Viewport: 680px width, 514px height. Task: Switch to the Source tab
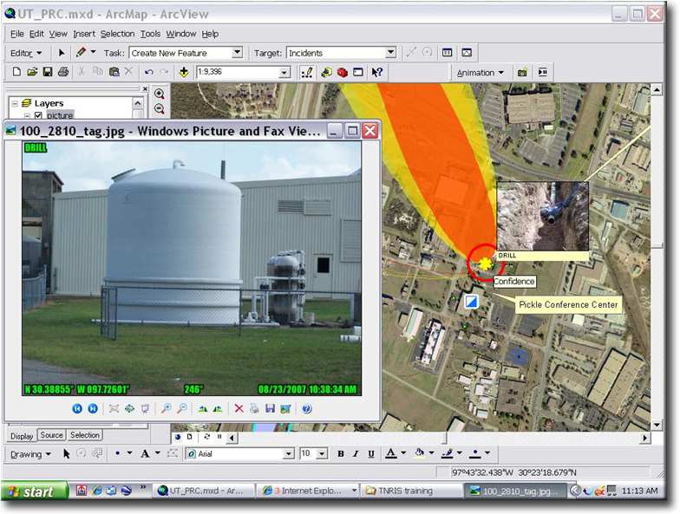pyautogui.click(x=51, y=435)
